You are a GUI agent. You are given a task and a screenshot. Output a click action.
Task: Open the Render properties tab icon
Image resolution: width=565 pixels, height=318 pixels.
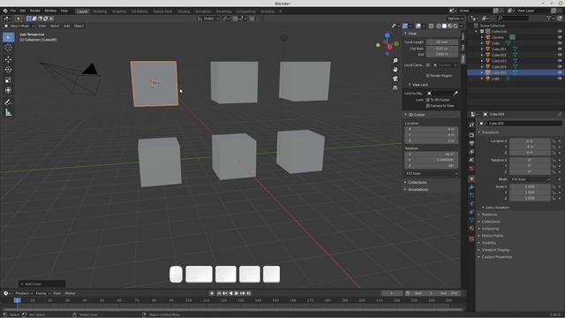[x=471, y=135]
